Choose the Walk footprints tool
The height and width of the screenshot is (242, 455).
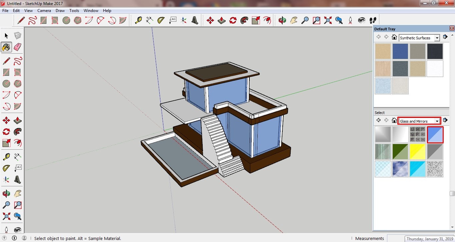373,20
